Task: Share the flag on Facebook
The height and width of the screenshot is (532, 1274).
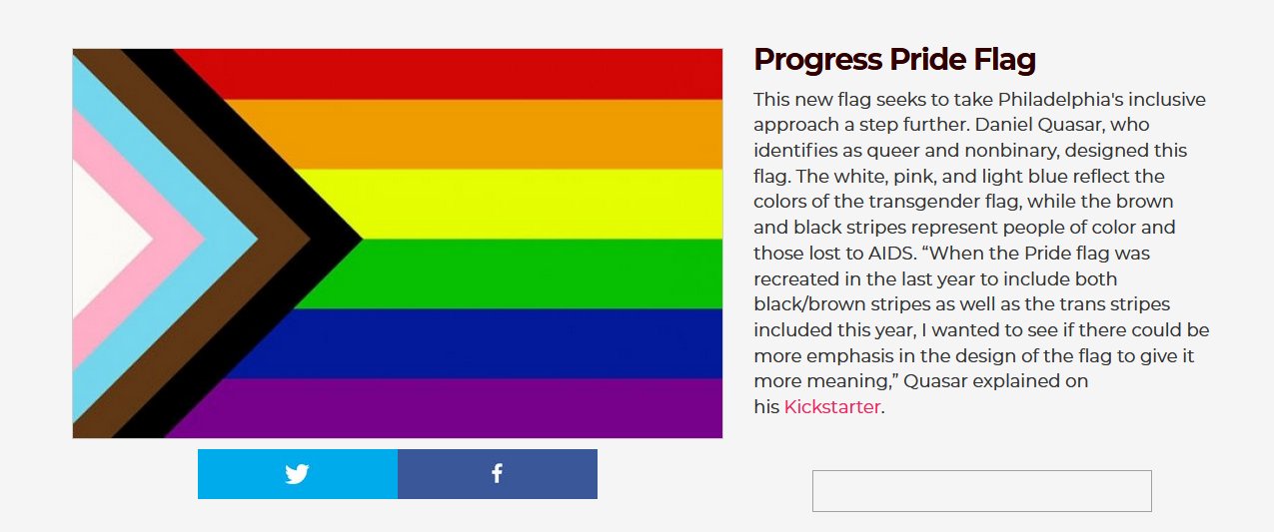Action: (497, 474)
